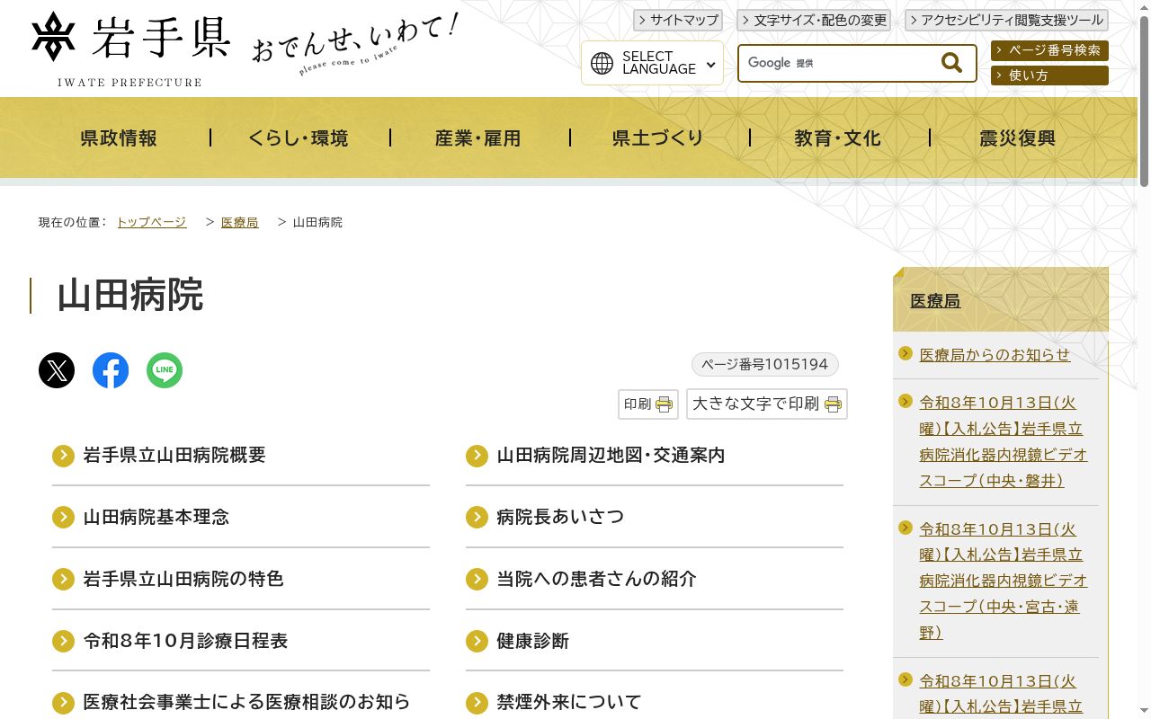The width and height of the screenshot is (1151, 719).
Task: Open the 県政情報 menu
Action: 119,138
